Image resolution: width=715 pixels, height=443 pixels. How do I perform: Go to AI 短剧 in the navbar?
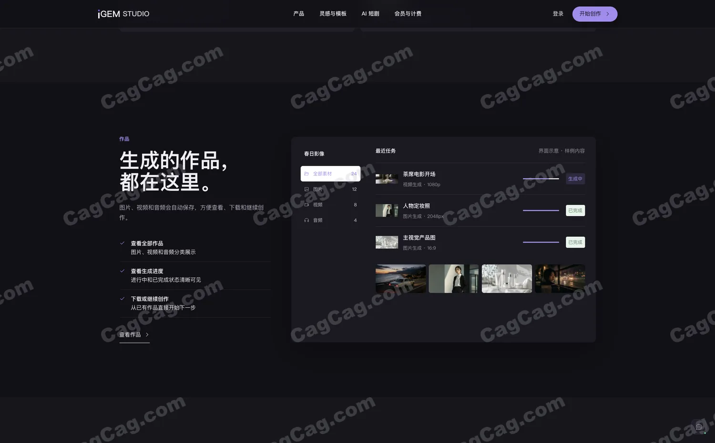point(370,14)
